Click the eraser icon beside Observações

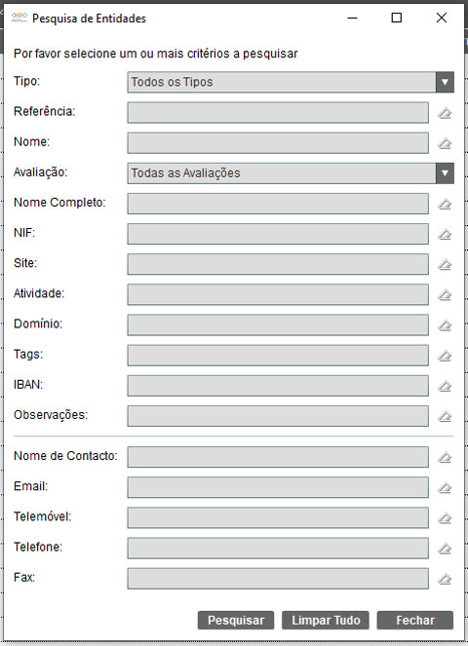pyautogui.click(x=445, y=416)
